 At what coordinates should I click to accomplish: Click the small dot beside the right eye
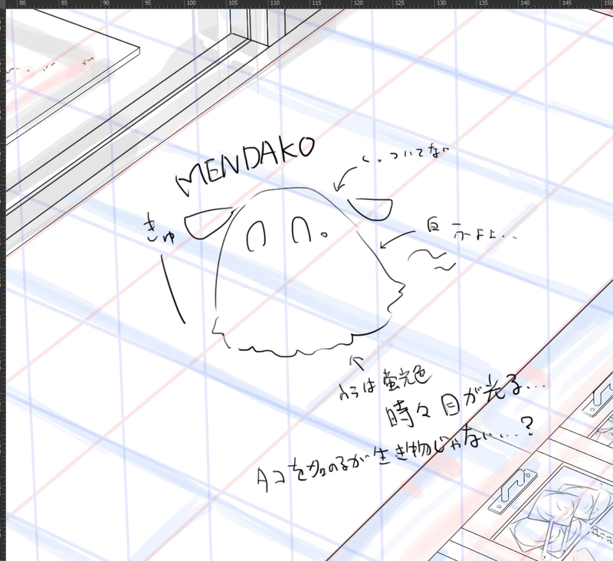coord(323,235)
